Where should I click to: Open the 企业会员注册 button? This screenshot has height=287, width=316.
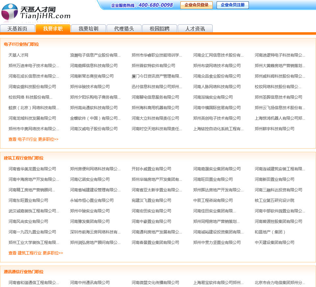(x=233, y=5)
